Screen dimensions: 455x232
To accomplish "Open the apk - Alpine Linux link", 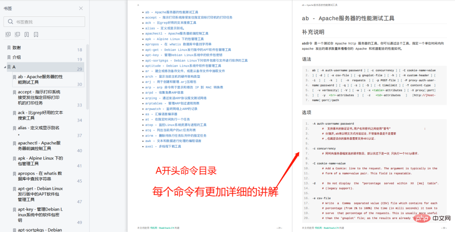I will tap(174, 39).
